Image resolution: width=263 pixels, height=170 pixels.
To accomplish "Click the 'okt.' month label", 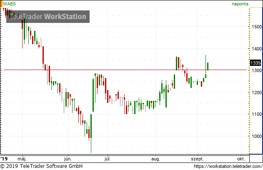I will (x=241, y=159).
